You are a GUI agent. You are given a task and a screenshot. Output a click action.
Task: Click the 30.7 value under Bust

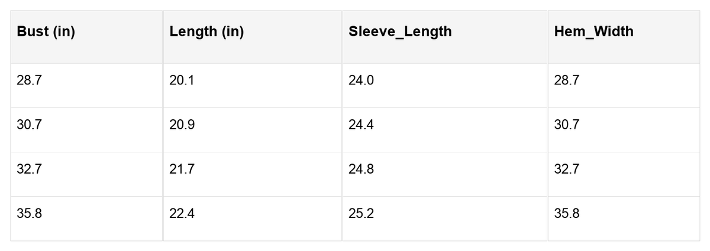coord(86,130)
